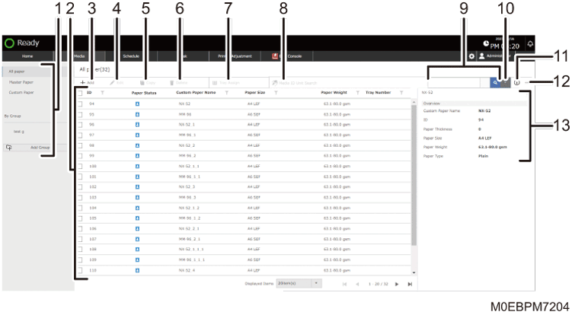Select Custom Paper in sidebar
The width and height of the screenshot is (572, 315).
coord(22,91)
